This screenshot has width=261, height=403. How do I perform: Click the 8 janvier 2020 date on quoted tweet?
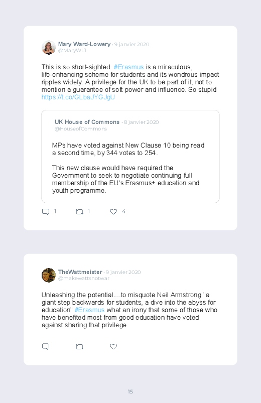tap(141, 122)
